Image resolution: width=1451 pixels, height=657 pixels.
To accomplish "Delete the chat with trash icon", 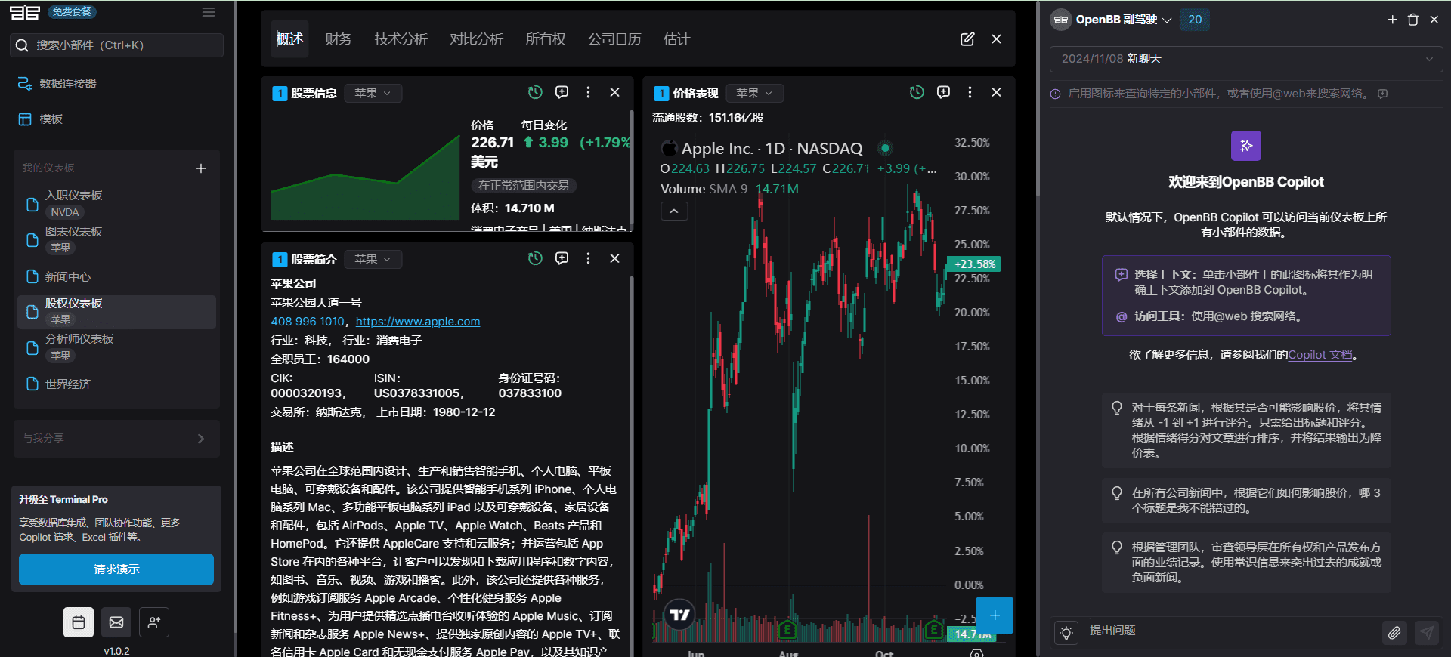I will (1413, 20).
